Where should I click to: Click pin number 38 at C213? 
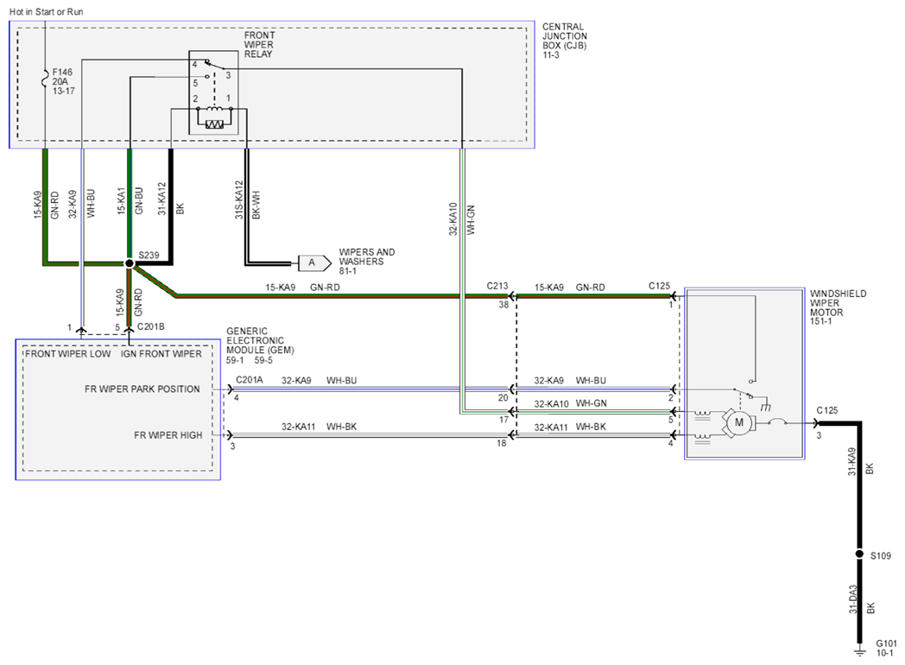503,305
